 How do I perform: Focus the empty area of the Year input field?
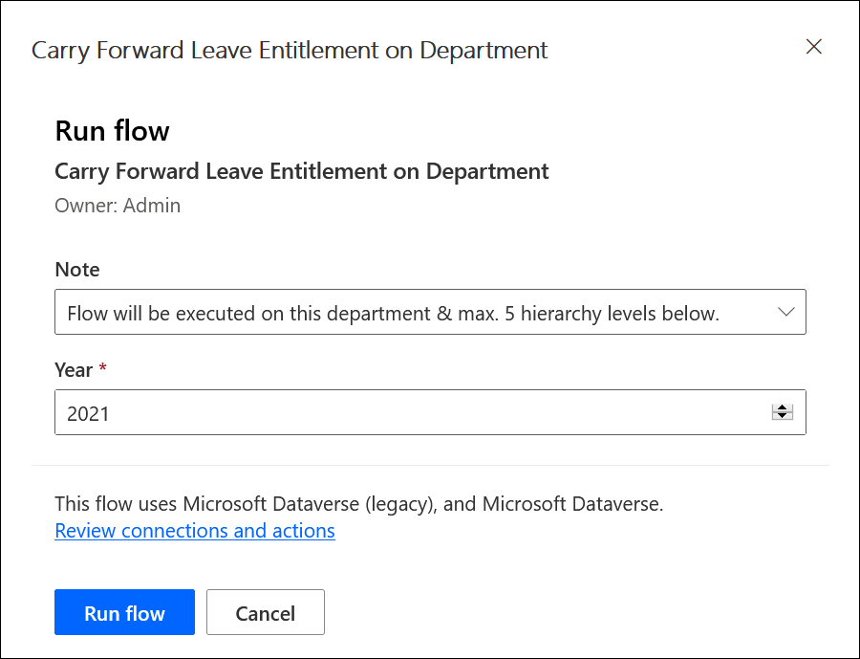coord(430,413)
